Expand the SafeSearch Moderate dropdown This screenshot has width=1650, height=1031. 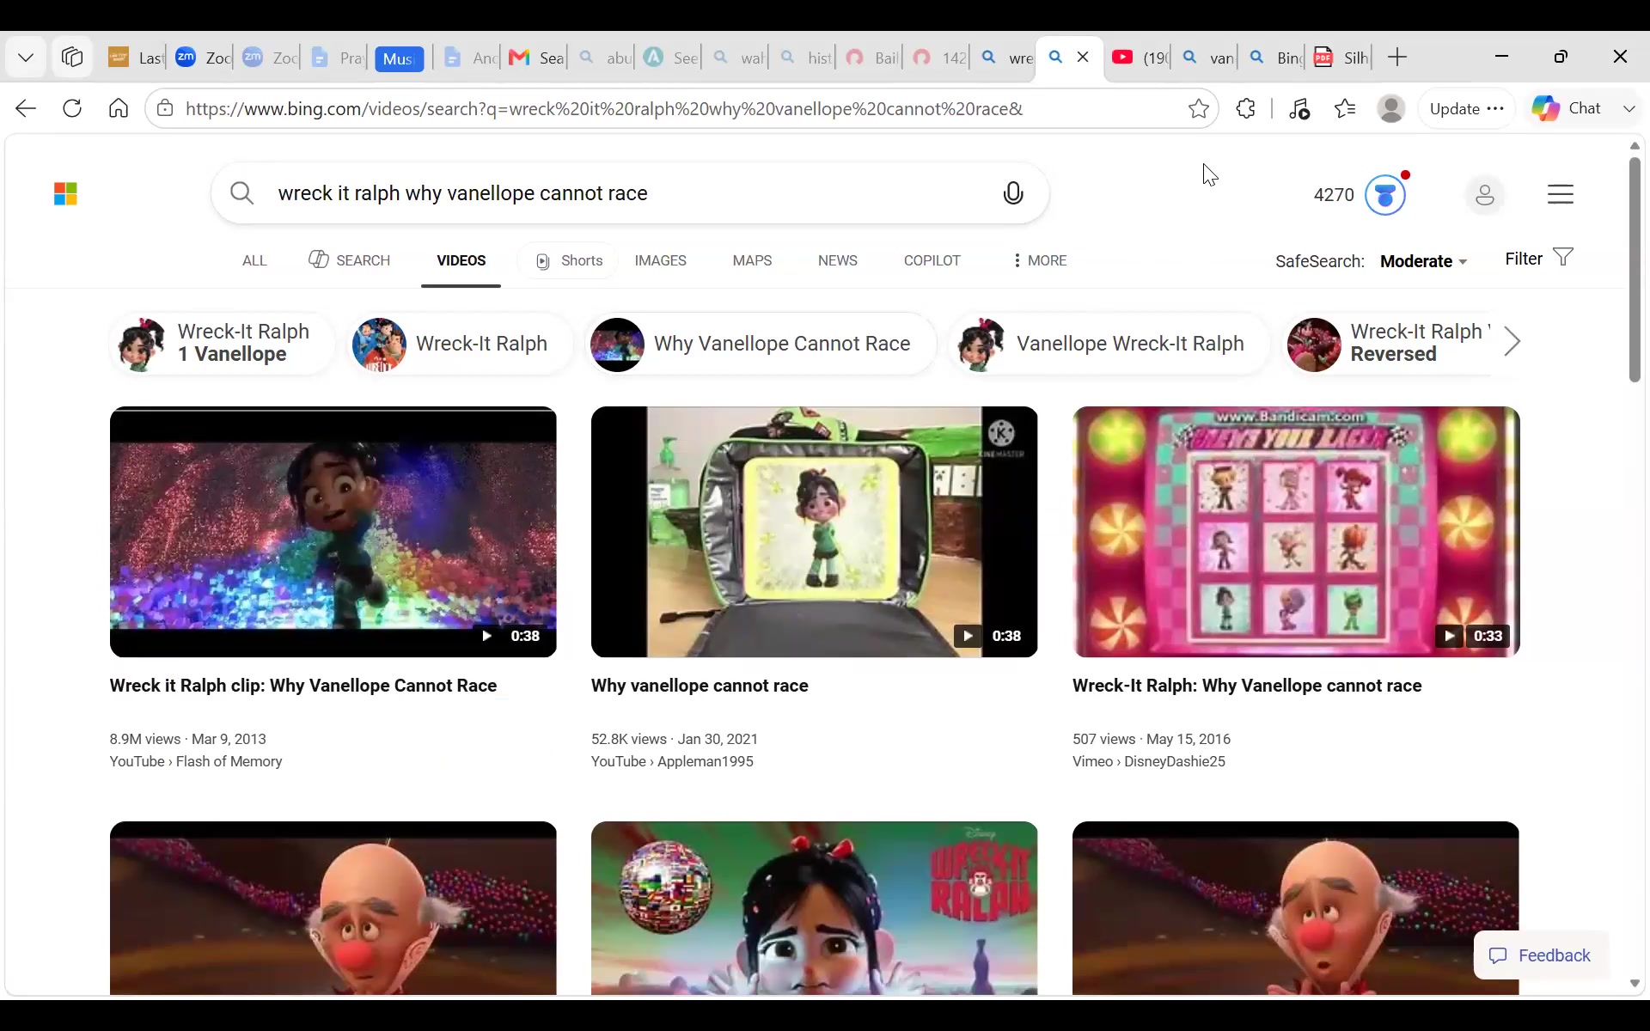[1424, 261]
